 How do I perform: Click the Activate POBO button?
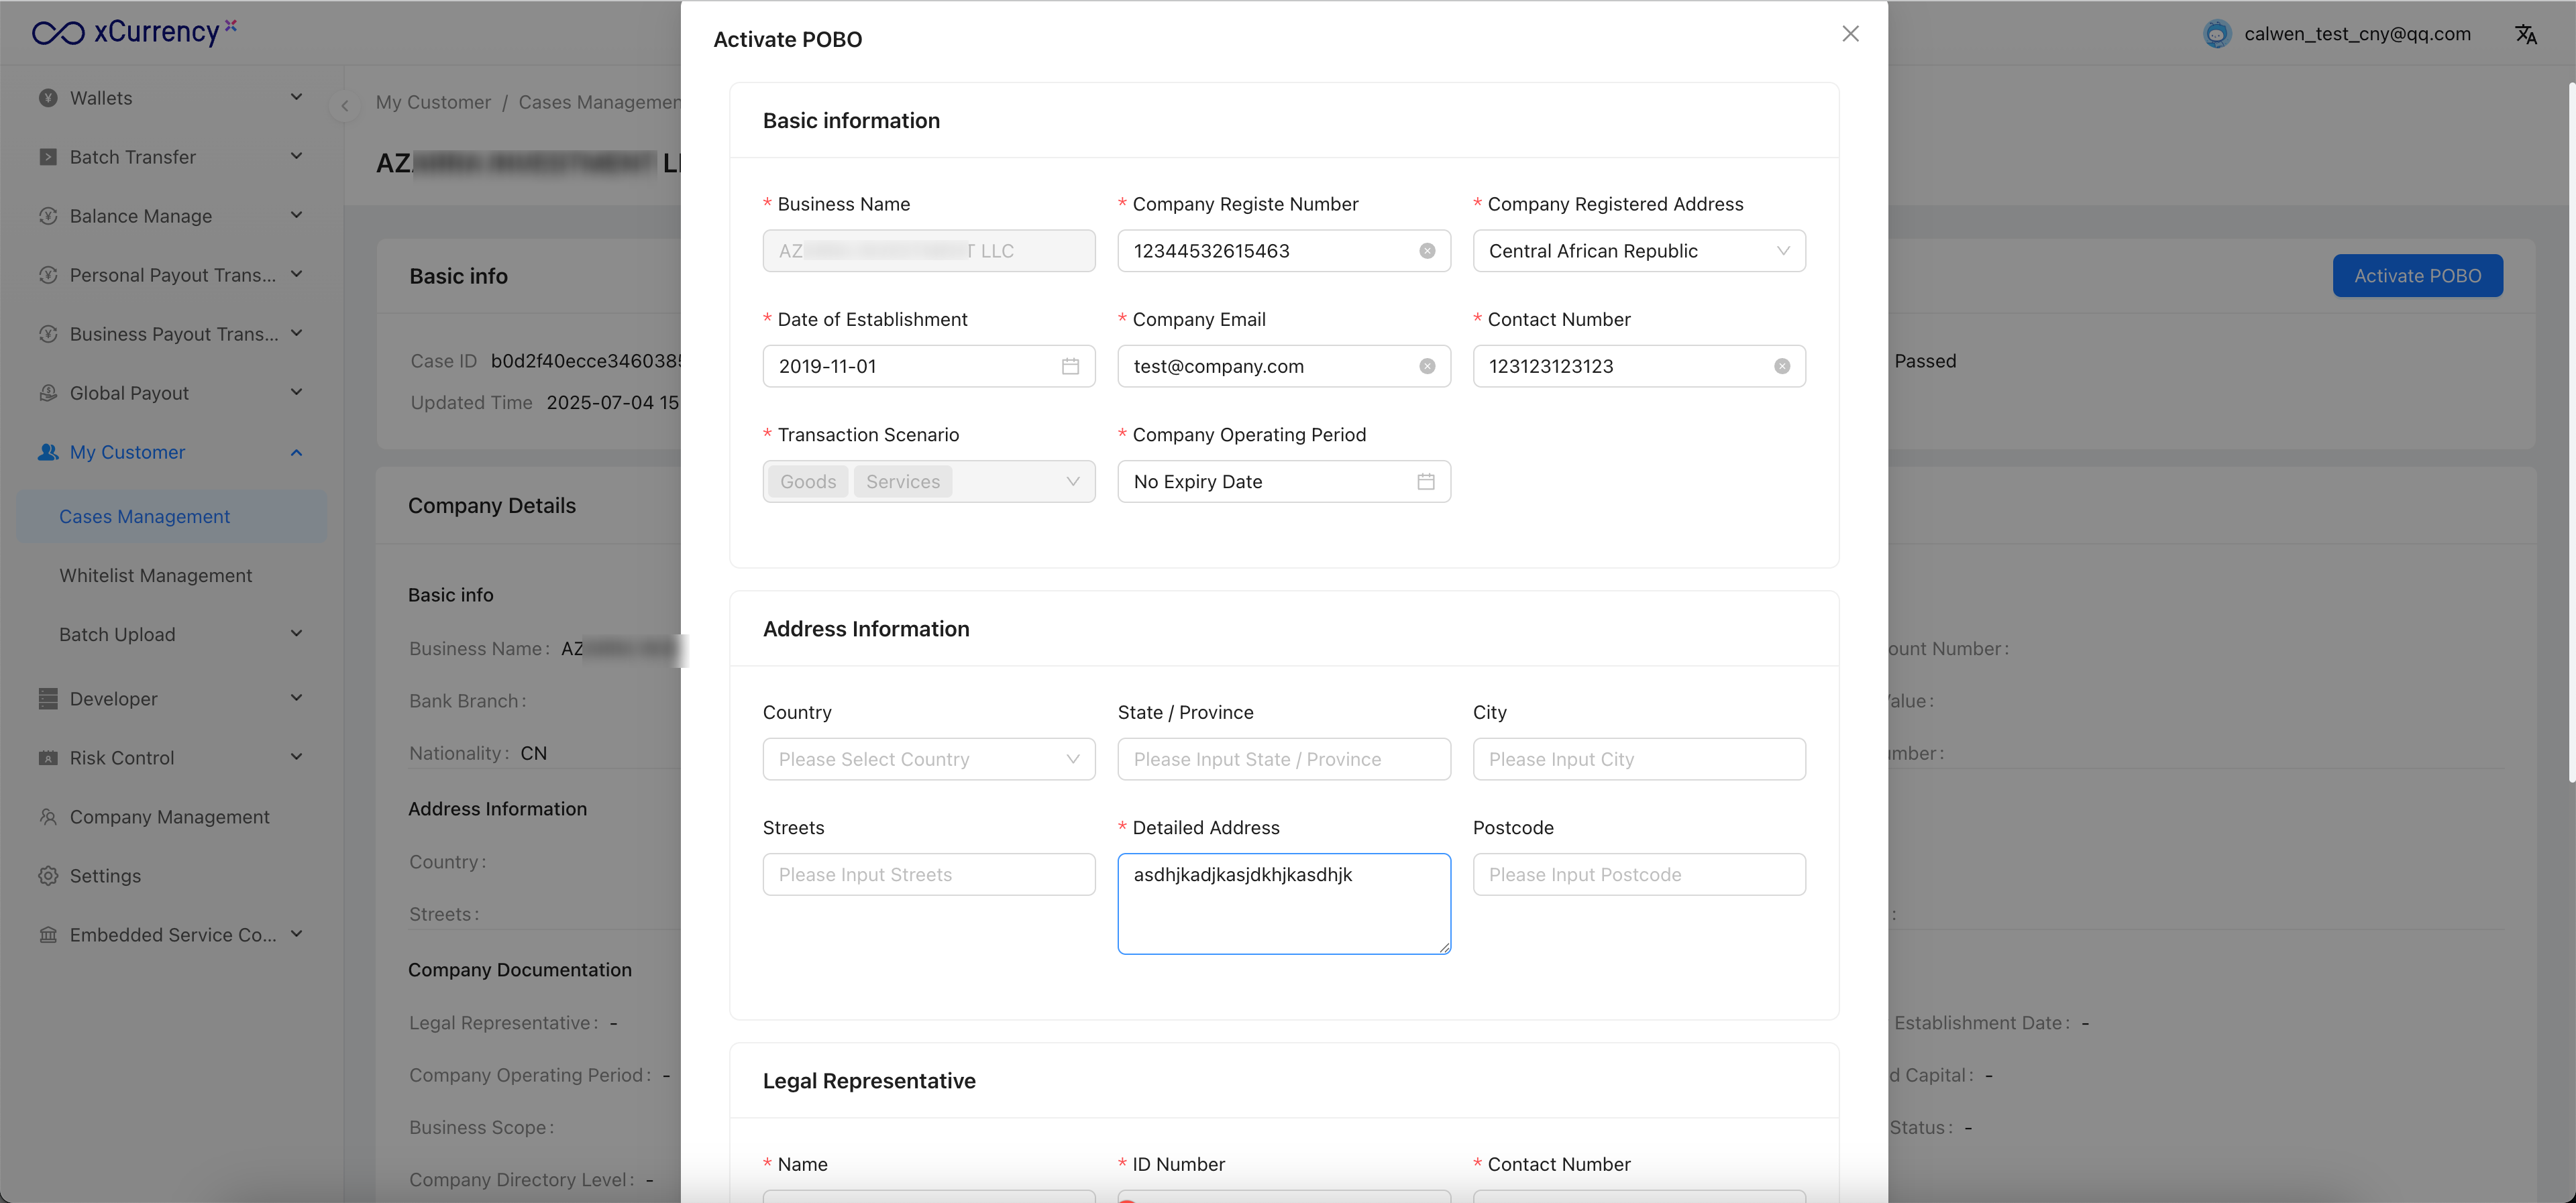[x=2417, y=276]
